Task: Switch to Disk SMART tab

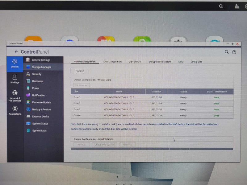Action: tap(135, 62)
